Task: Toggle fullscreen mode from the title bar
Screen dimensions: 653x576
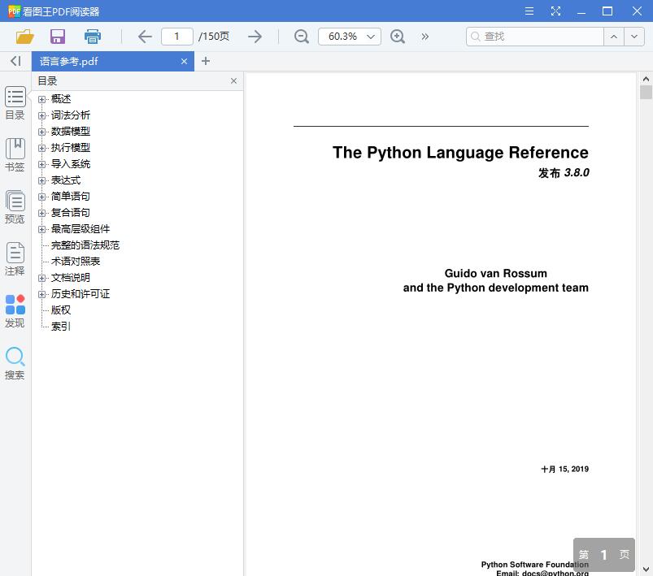Action: pyautogui.click(x=556, y=11)
